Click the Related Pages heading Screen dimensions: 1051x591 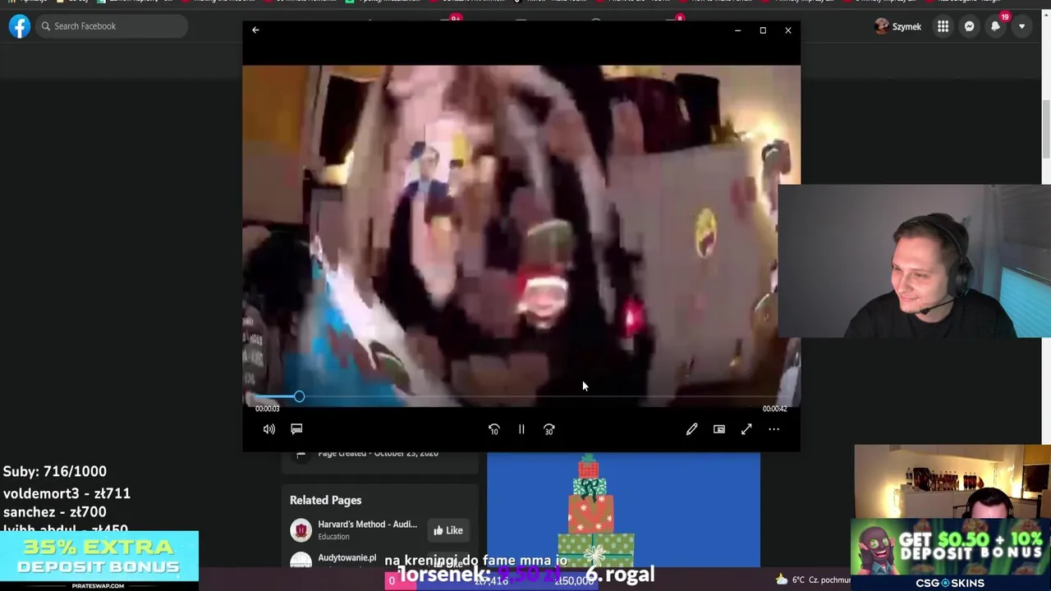(325, 500)
